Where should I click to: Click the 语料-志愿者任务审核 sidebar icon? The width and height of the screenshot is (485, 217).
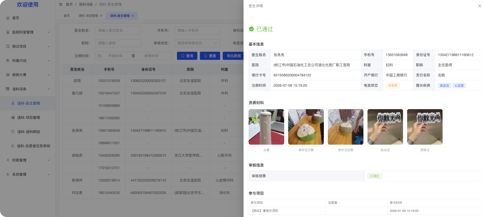13,146
